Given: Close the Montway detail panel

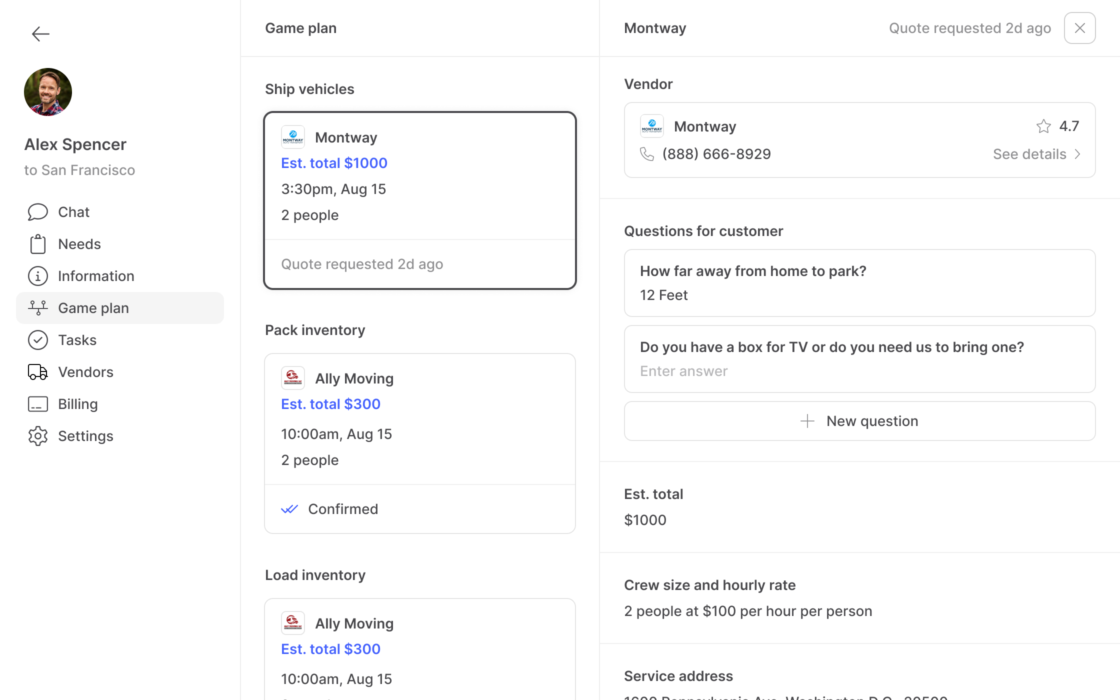Looking at the screenshot, I should pyautogui.click(x=1079, y=28).
